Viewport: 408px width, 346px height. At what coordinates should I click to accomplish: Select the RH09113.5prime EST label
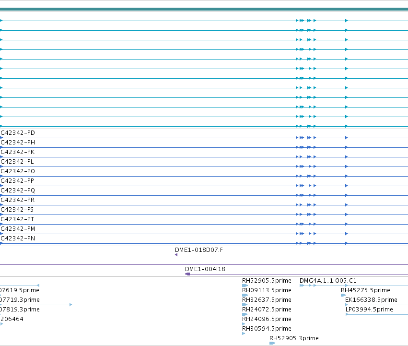click(x=267, y=290)
